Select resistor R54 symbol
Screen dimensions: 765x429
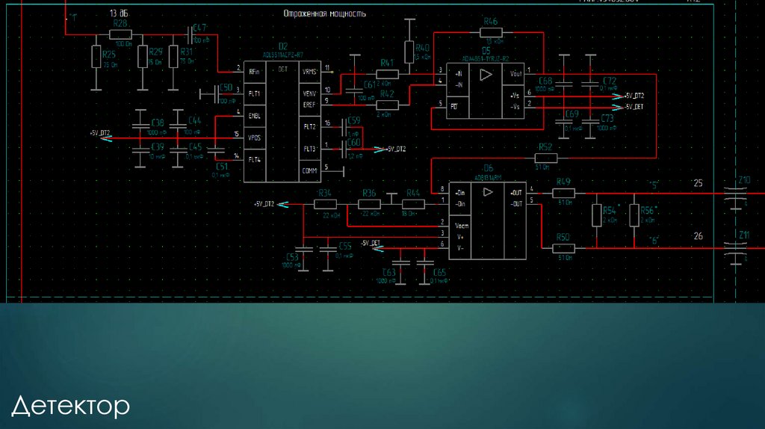coord(597,216)
